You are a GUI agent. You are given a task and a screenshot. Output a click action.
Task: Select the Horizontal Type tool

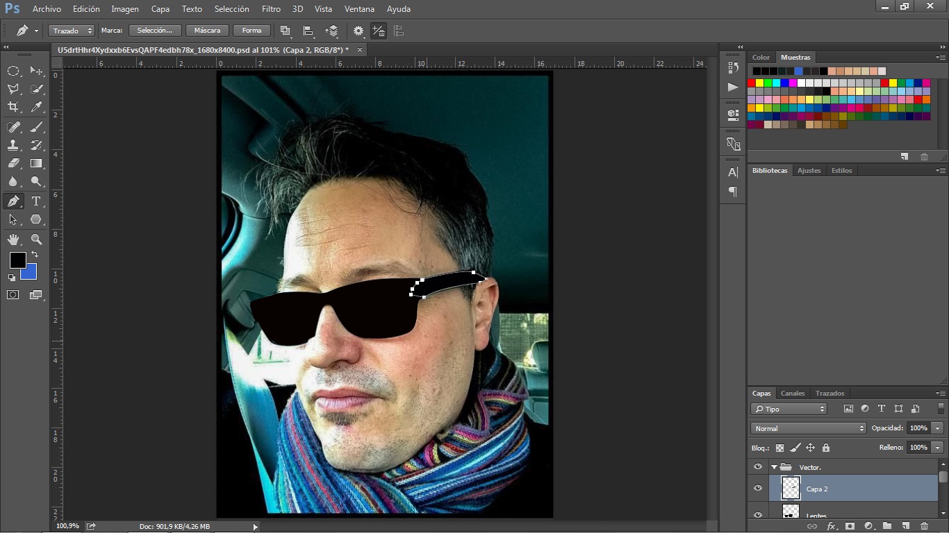[36, 201]
